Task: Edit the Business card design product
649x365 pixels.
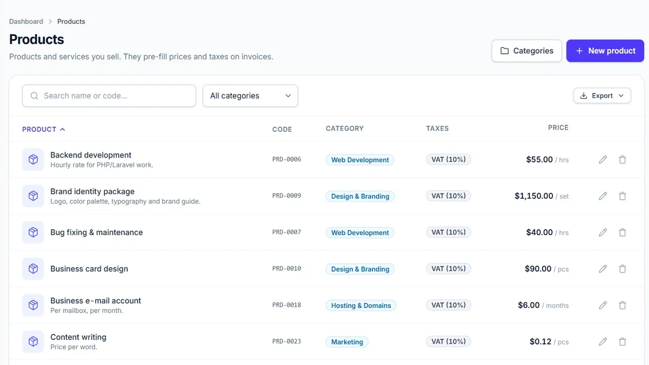Action: [x=603, y=269]
